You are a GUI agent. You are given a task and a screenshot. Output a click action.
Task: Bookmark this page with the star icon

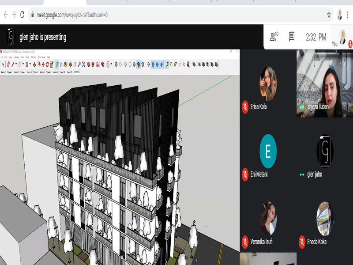tap(329, 15)
